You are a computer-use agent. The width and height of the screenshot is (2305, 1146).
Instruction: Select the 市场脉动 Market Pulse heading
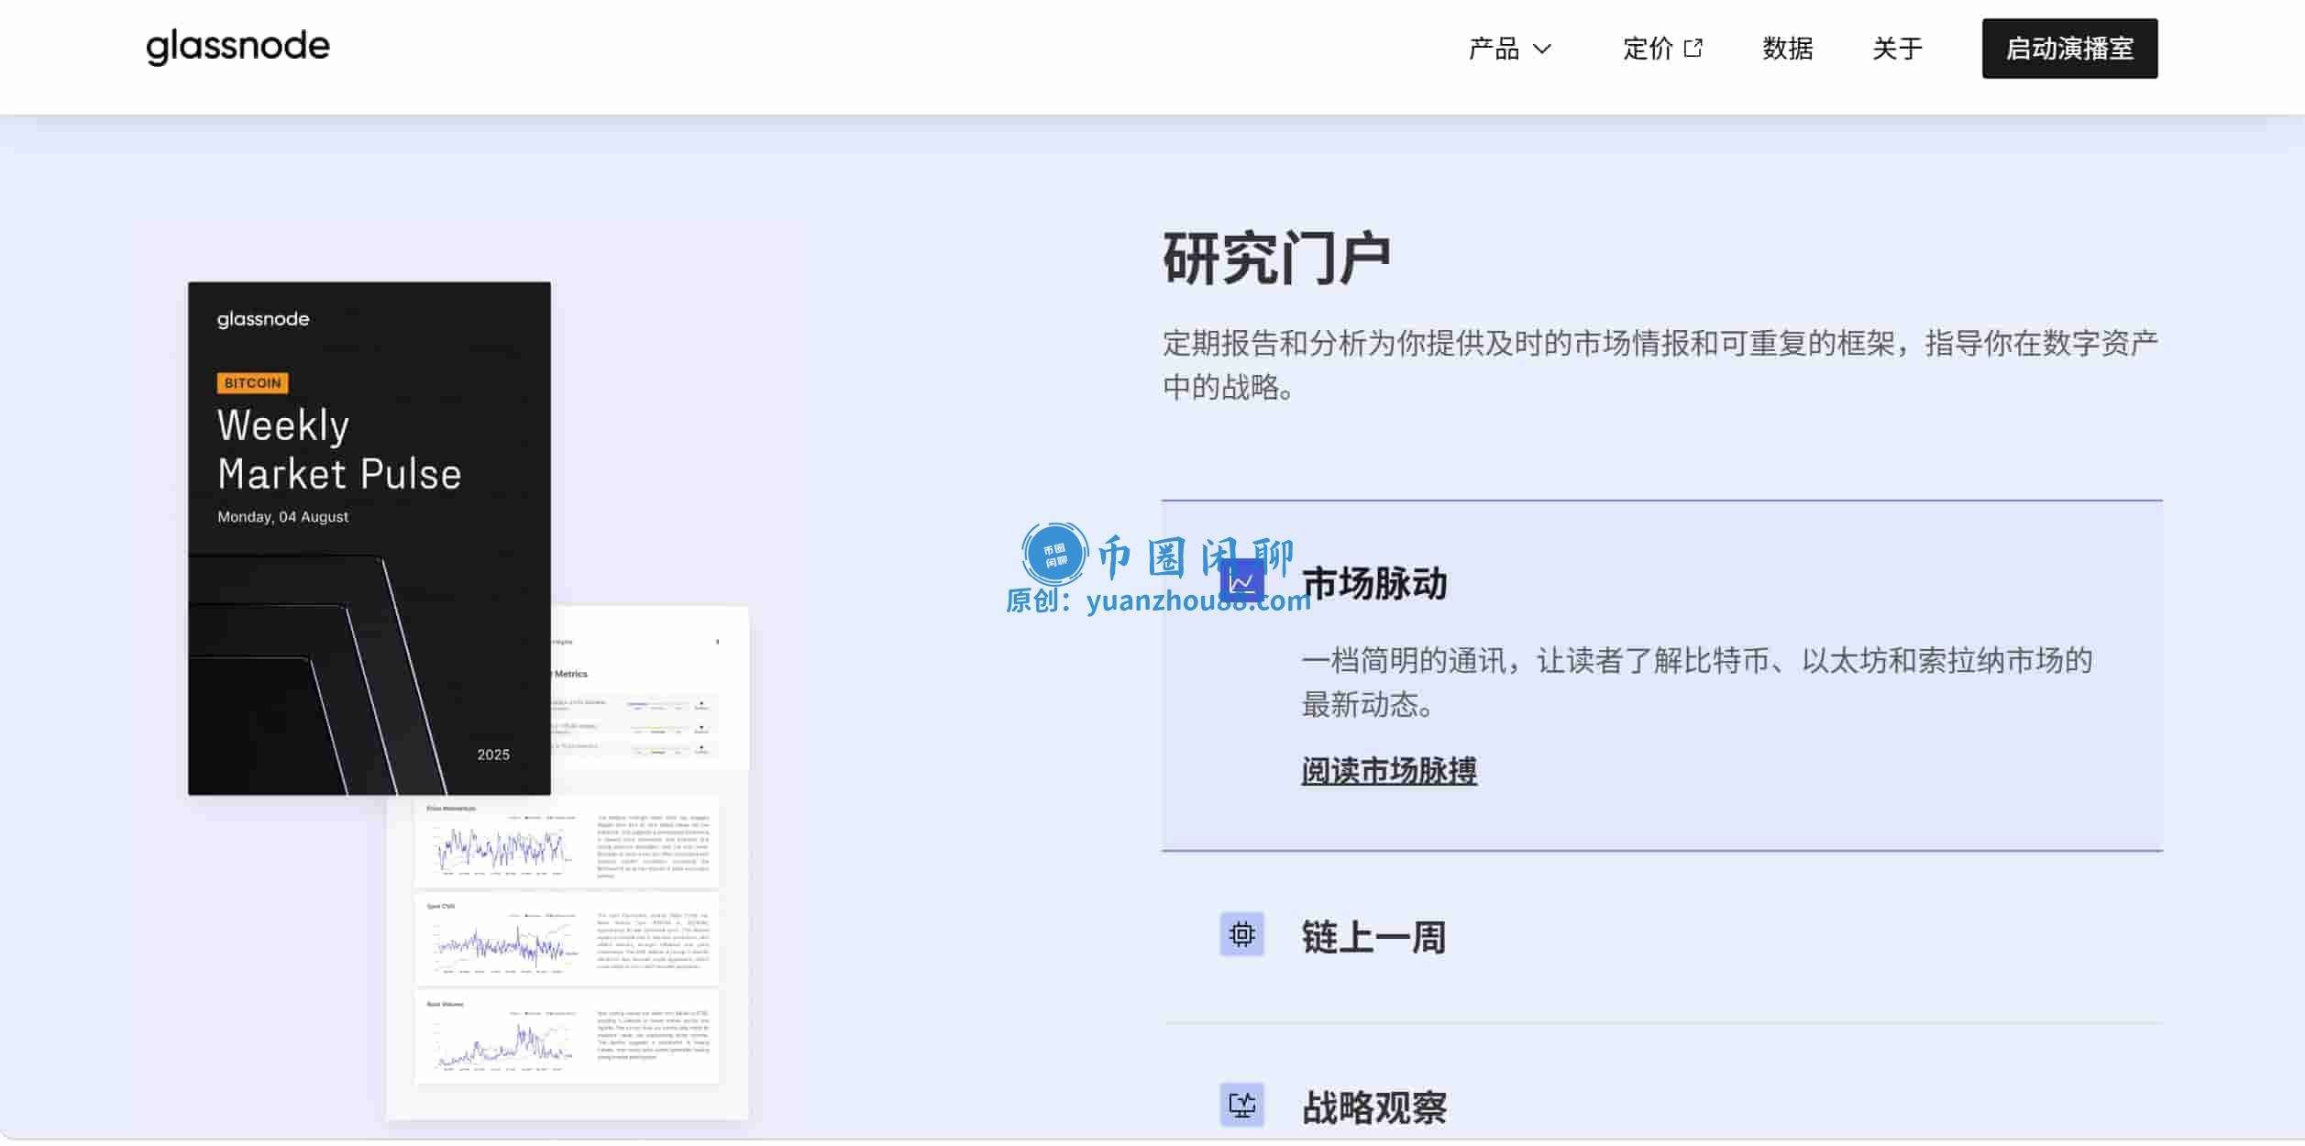point(1373,584)
